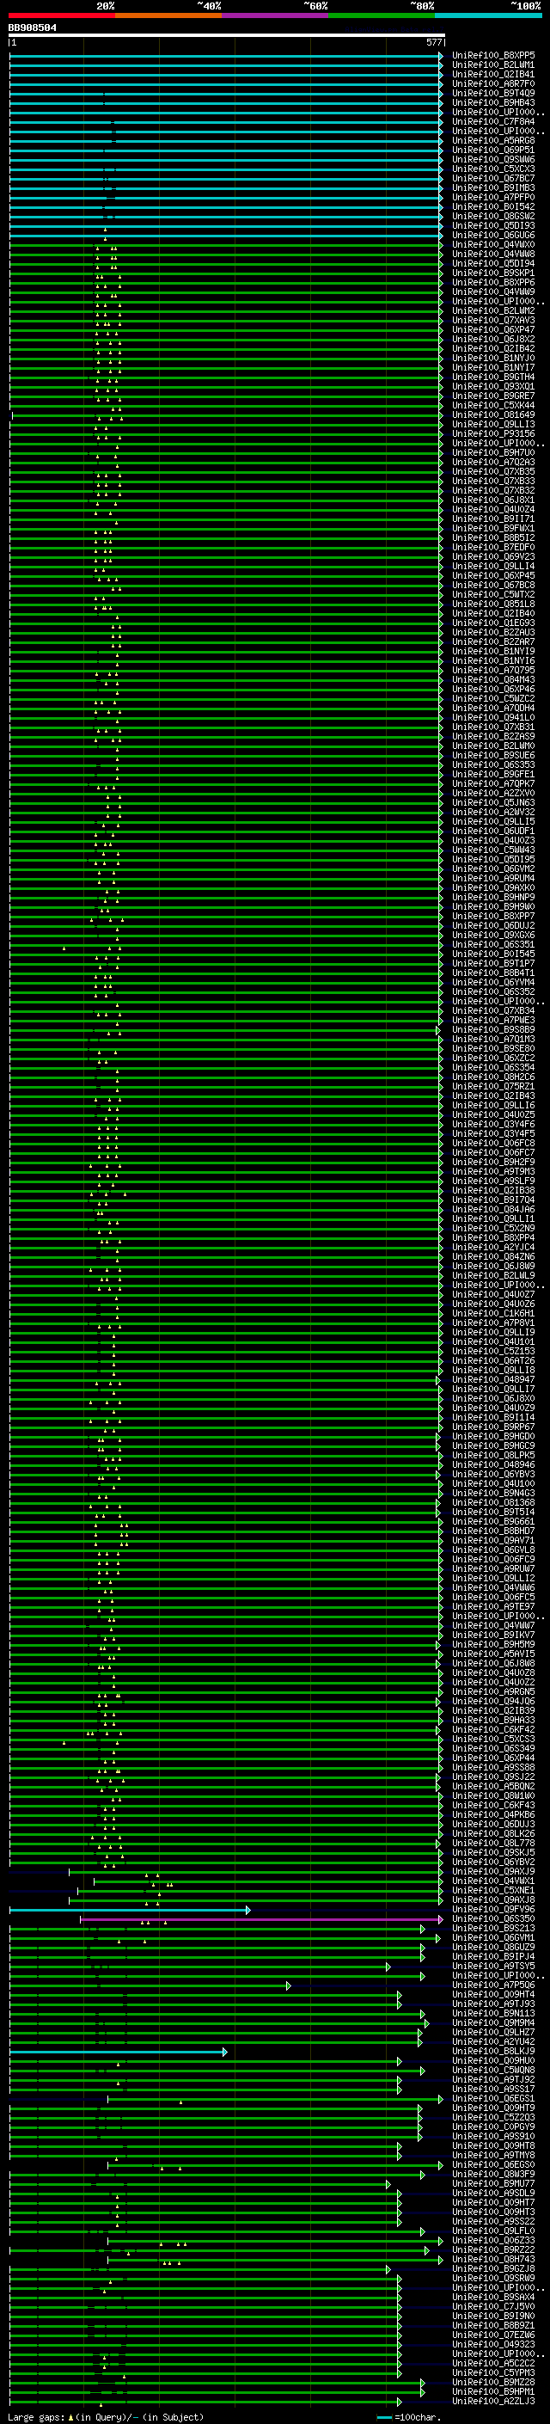Select label UniRef100_C0PGY9

pos(493,2126)
